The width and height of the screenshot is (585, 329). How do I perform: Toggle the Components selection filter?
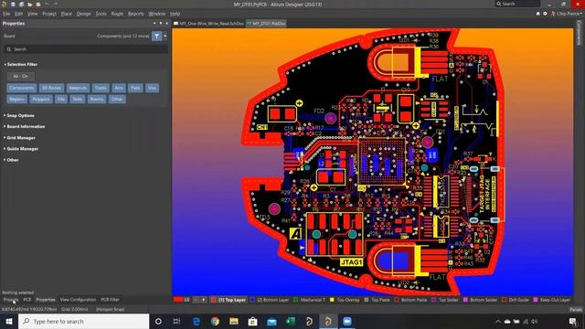click(x=22, y=88)
